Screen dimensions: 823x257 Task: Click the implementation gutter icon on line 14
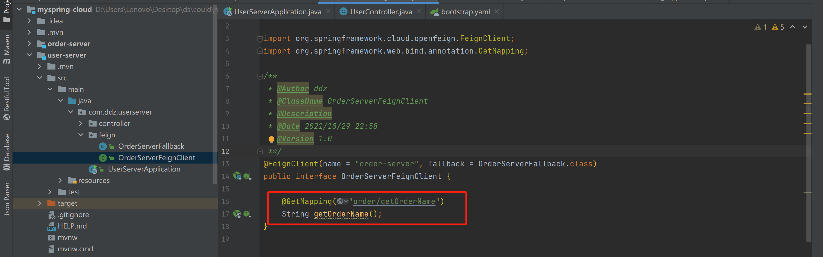[247, 176]
